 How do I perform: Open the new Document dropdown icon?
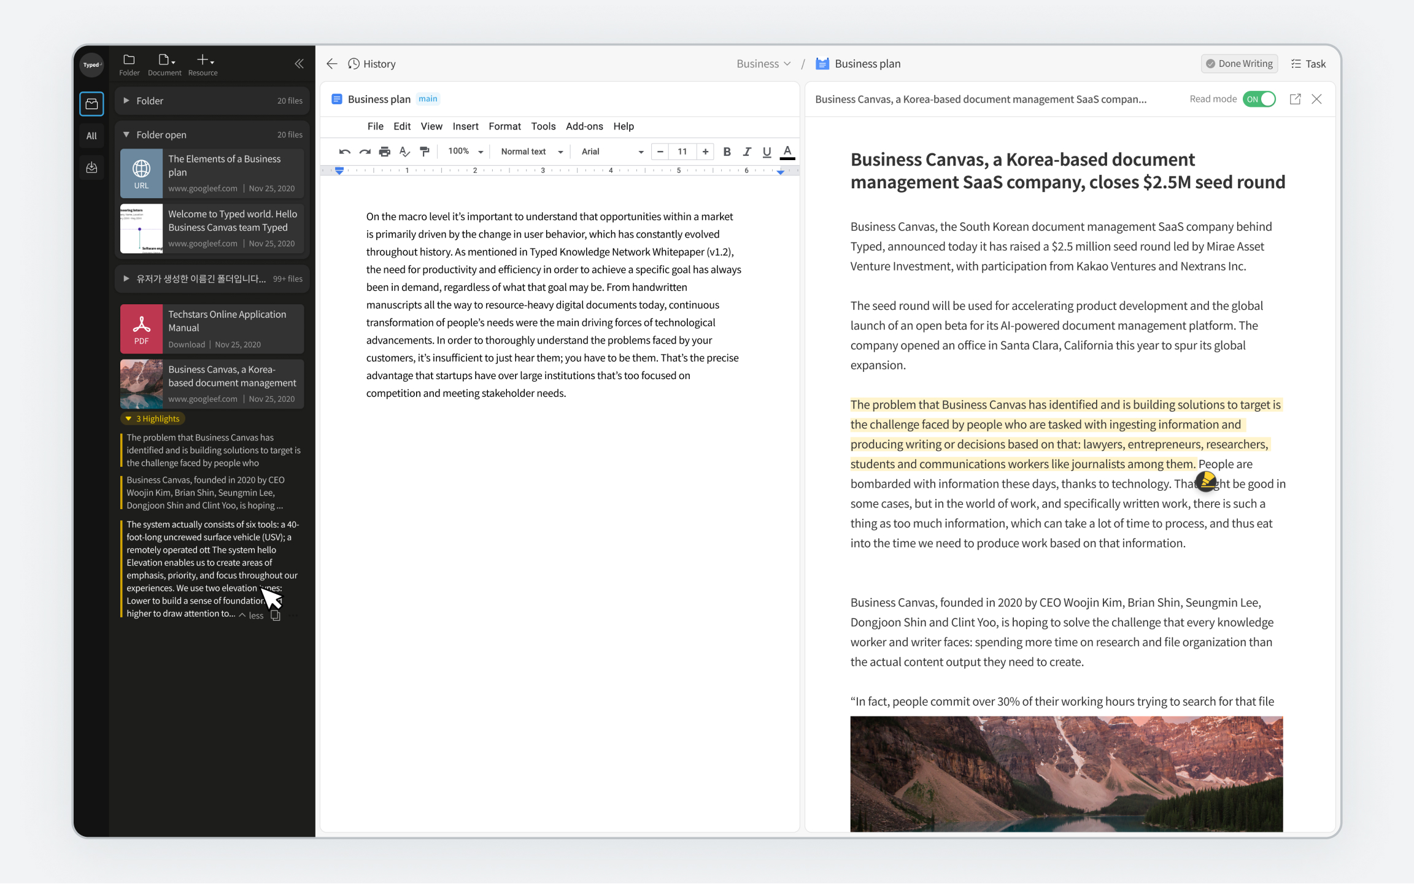[x=164, y=65]
